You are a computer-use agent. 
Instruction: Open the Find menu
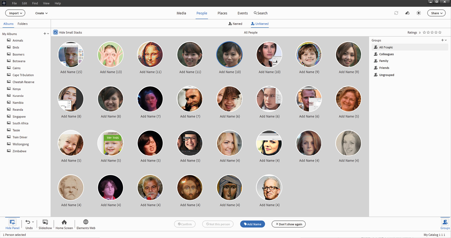click(35, 3)
